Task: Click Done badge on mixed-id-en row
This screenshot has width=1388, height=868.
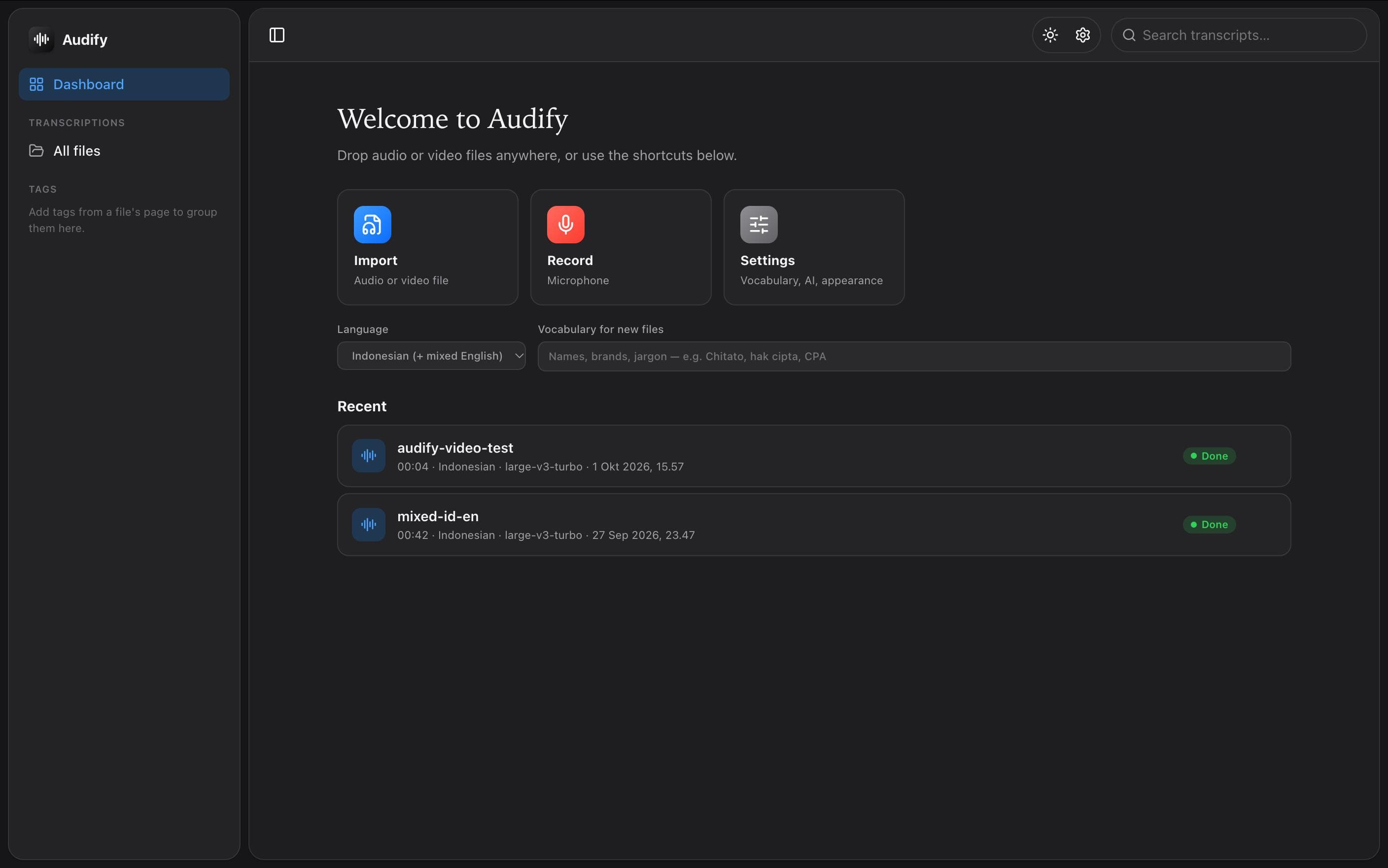Action: (x=1209, y=525)
